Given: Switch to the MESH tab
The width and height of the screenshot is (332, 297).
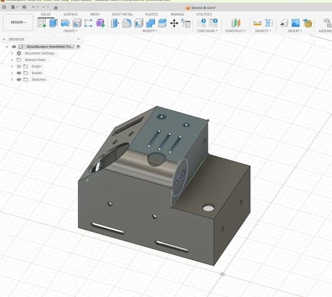Looking at the screenshot, I should 95,15.
